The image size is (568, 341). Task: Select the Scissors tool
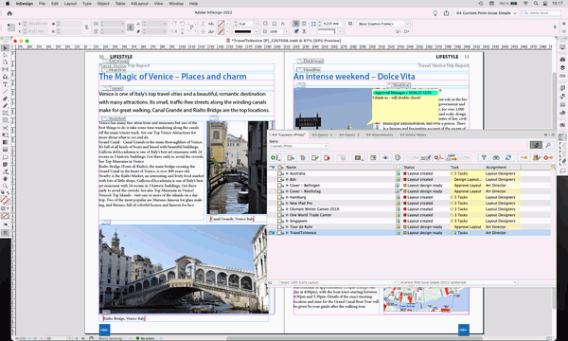[5, 128]
